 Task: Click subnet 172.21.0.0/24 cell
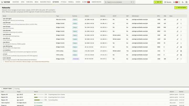[x=89, y=55]
